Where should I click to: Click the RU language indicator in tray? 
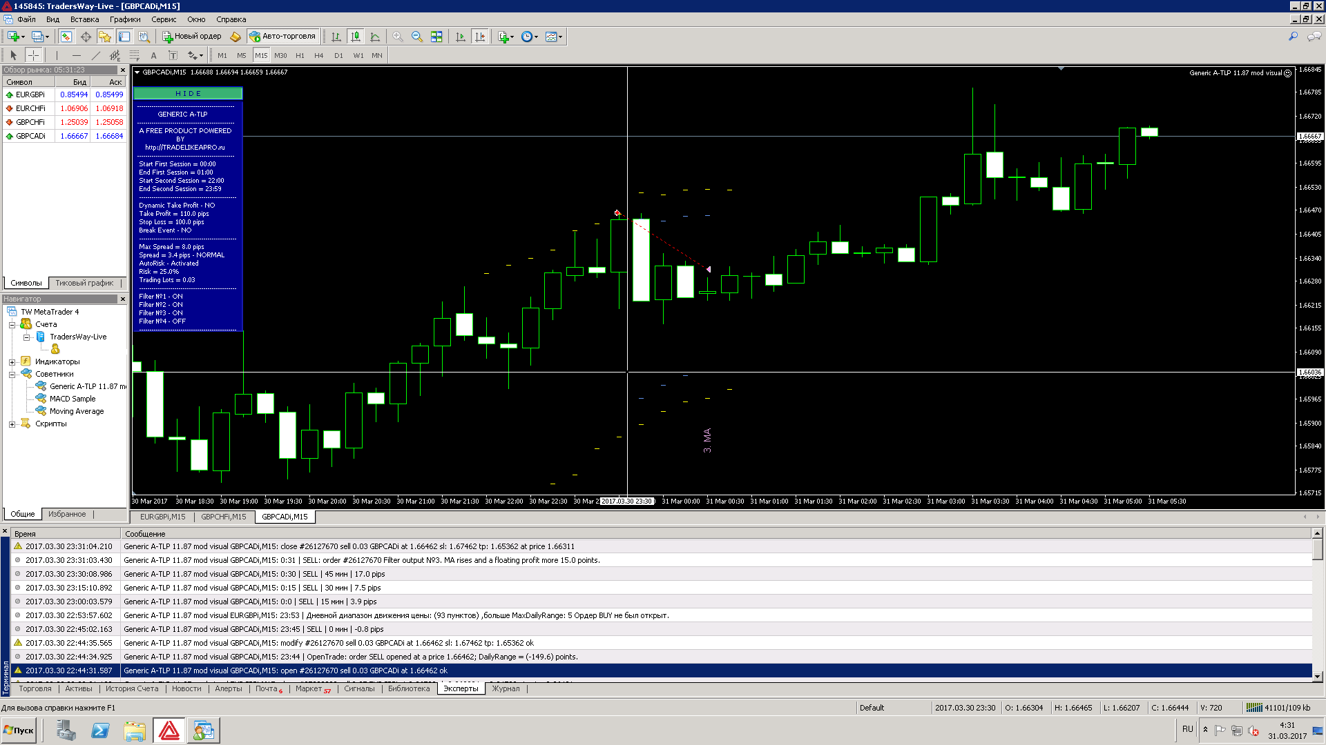[1187, 728]
